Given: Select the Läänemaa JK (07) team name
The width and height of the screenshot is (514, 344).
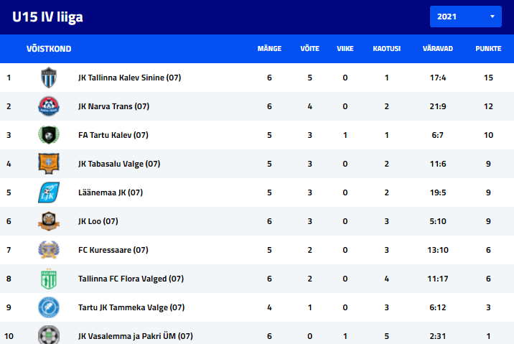Looking at the screenshot, I should 111,192.
